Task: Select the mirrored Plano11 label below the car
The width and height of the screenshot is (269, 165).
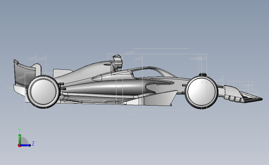Action: tap(129, 114)
